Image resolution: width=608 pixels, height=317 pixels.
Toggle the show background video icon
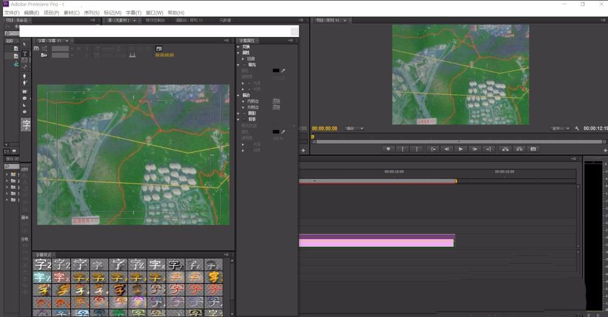point(159,48)
